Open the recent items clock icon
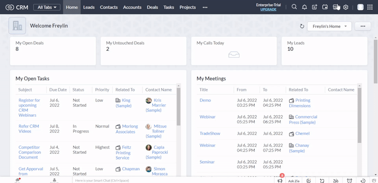The image size is (378, 183). tap(363, 181)
